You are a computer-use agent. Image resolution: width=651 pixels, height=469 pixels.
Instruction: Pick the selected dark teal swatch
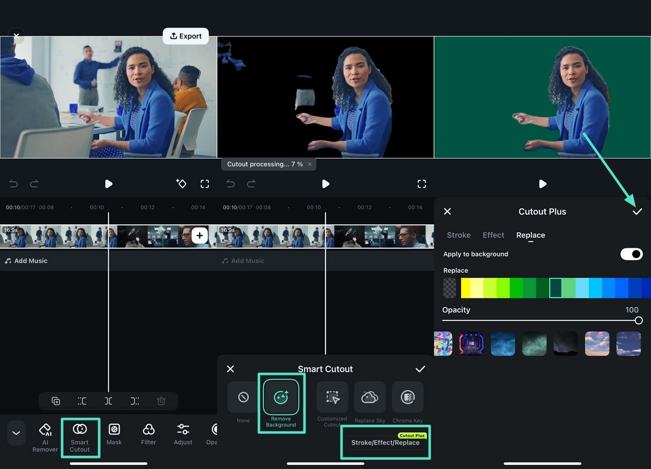(x=555, y=288)
